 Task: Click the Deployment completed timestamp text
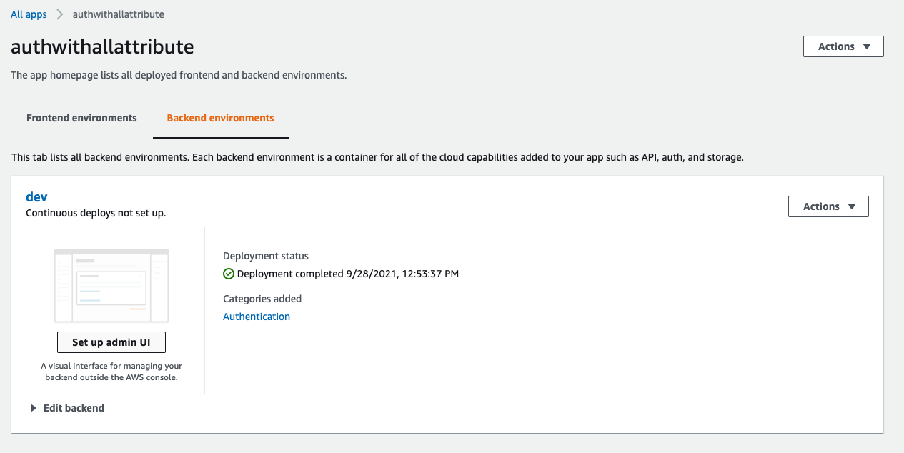click(x=348, y=274)
